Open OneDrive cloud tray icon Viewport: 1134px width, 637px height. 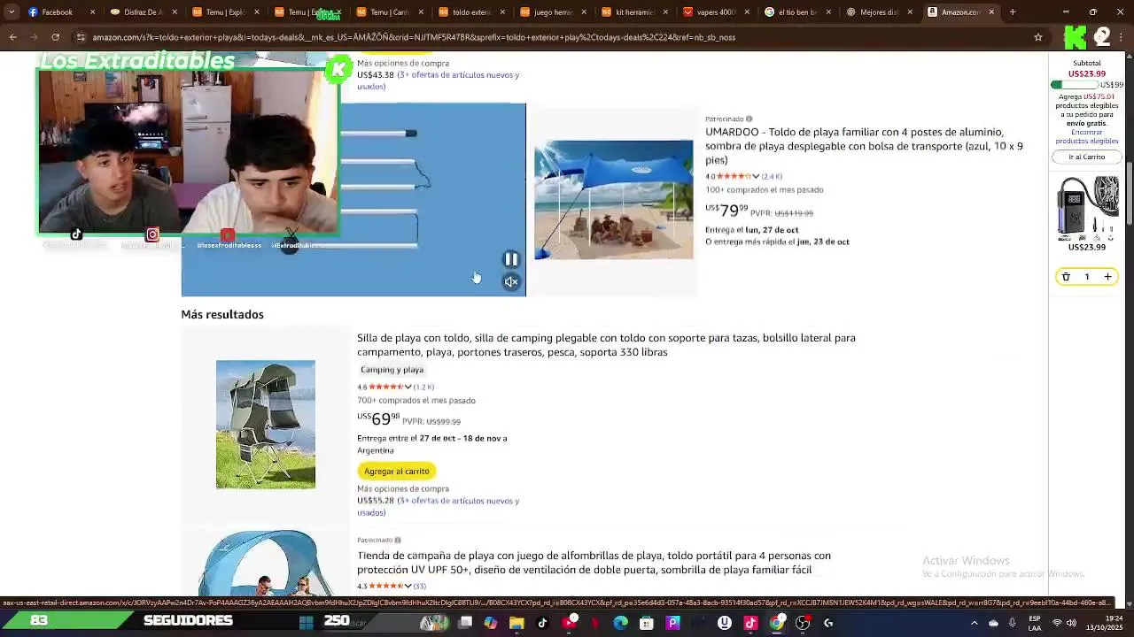(993, 623)
